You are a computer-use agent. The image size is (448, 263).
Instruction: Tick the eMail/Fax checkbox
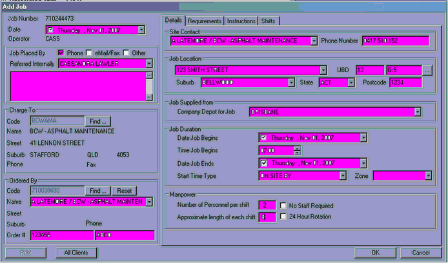click(89, 53)
